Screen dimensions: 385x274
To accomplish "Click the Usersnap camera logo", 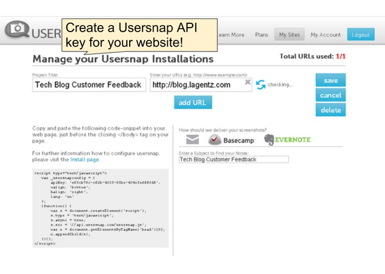I will point(17,29).
